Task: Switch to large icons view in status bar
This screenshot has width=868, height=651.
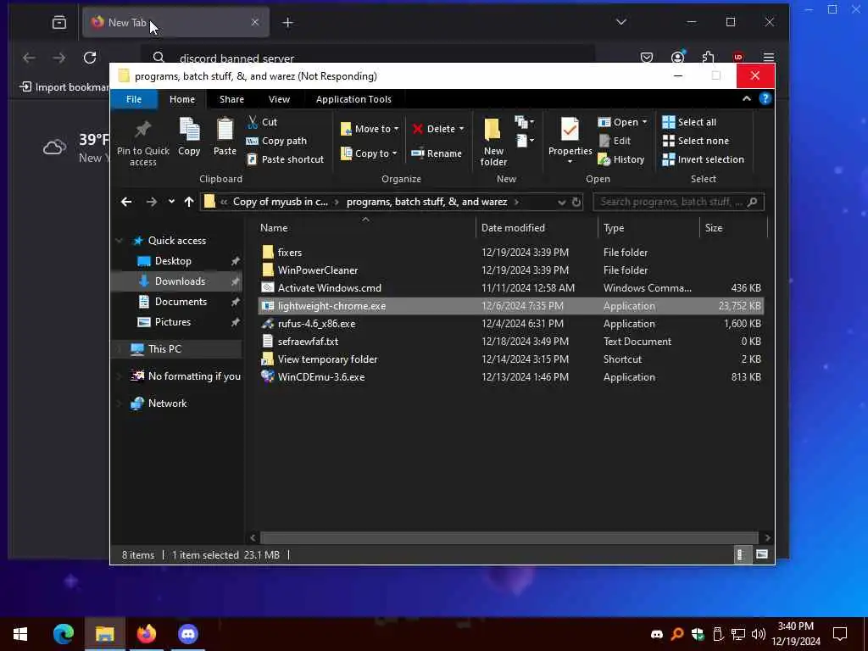Action: point(762,554)
